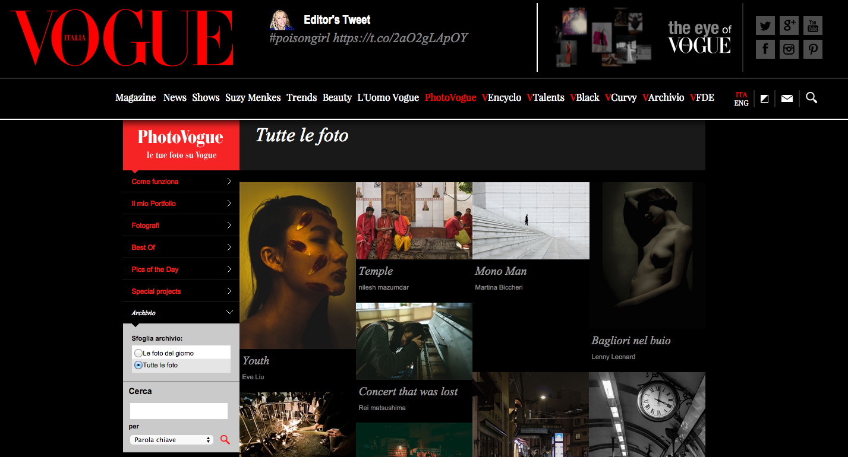848x457 pixels.
Task: Open L'Uomo Vogue menu item
Action: pyautogui.click(x=388, y=97)
